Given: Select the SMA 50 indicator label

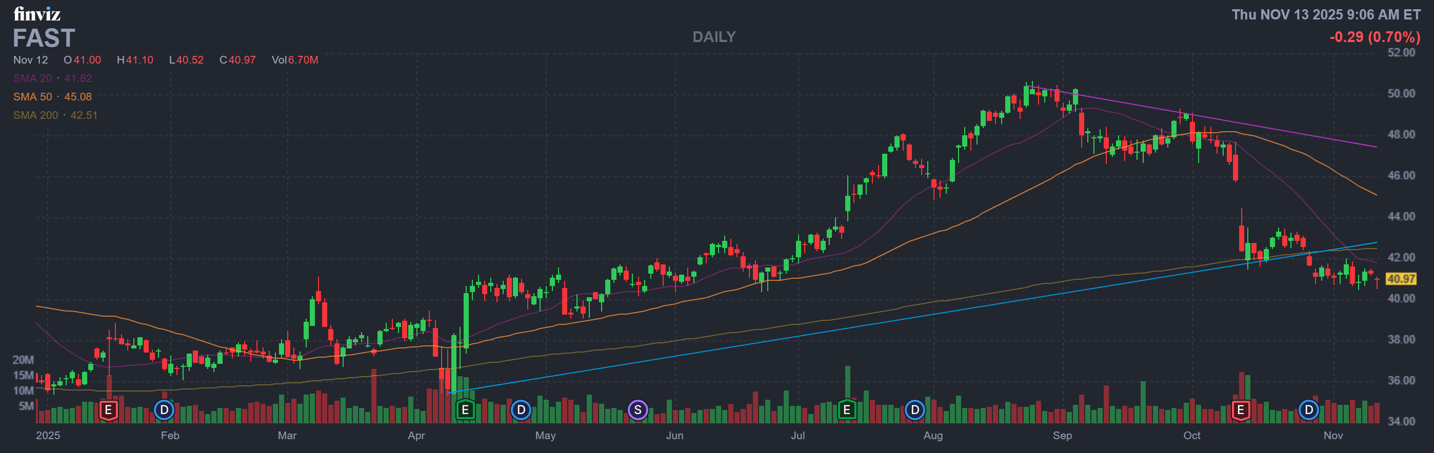Looking at the screenshot, I should click(52, 97).
